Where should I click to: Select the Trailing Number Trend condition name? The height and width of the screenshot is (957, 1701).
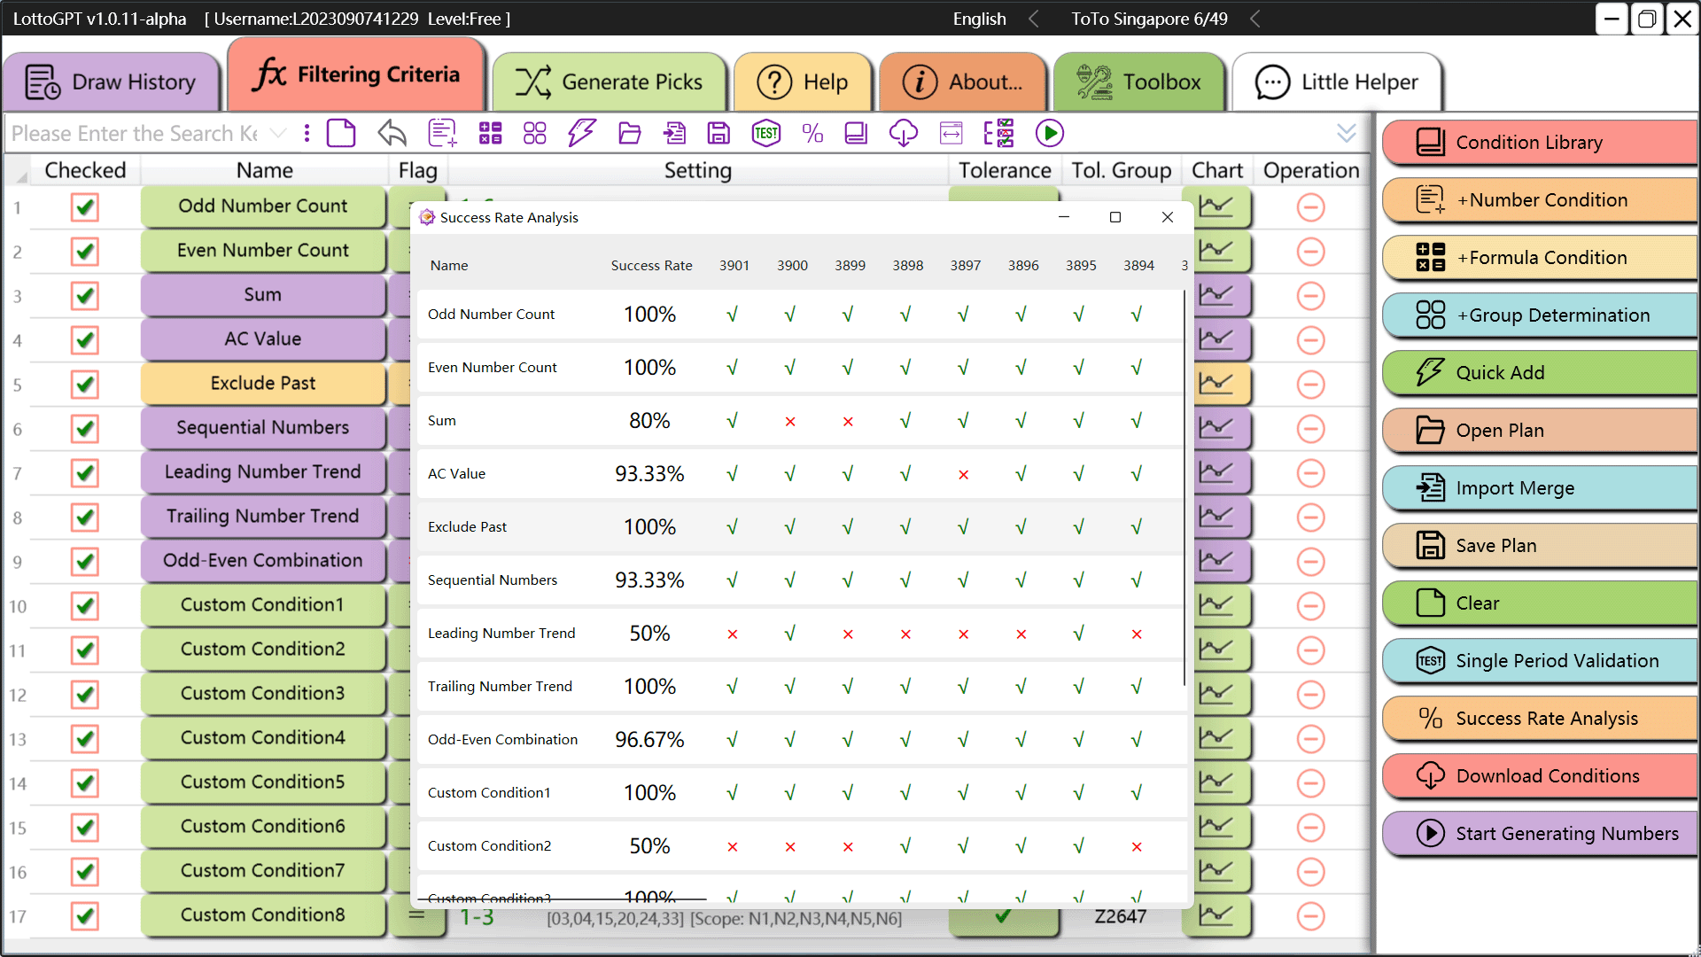click(x=263, y=517)
